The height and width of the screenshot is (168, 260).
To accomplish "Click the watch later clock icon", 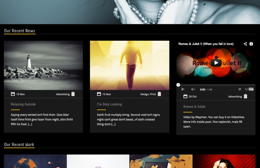I will [x=240, y=89].
